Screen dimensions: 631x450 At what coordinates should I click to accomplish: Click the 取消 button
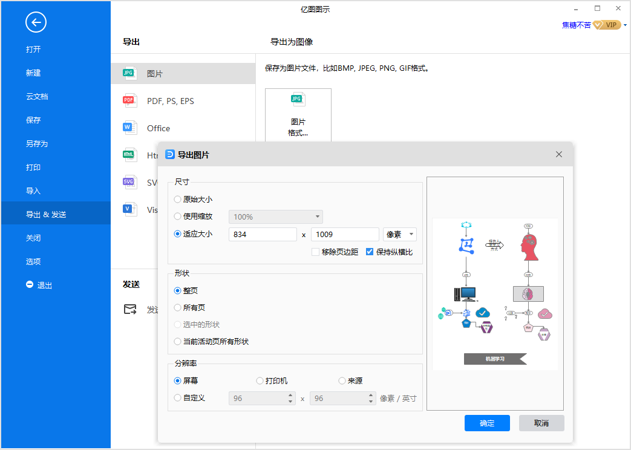541,423
